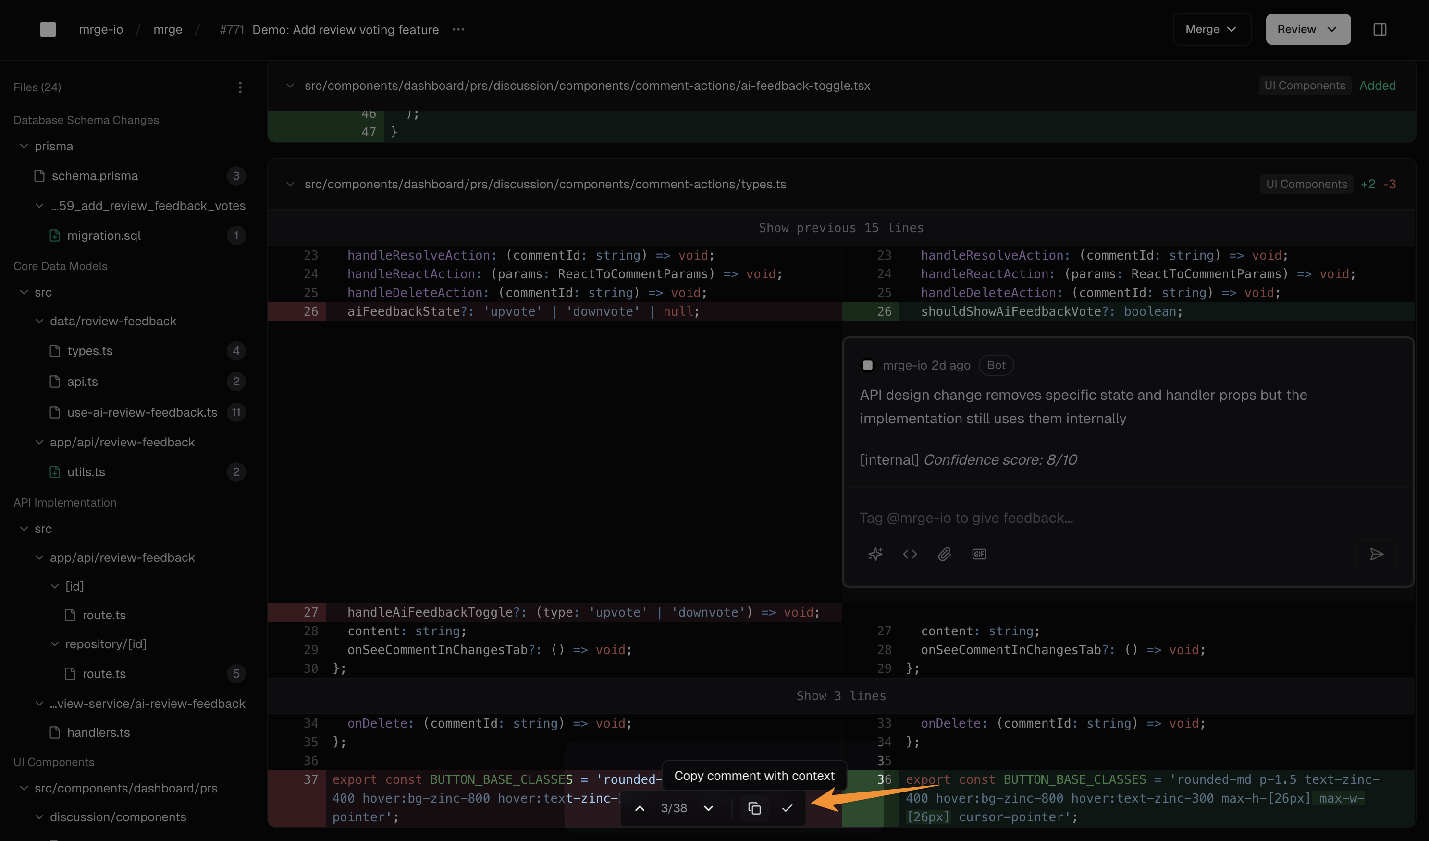The image size is (1429, 841).
Task: Open three-dot menu beside Files (24)
Action: [x=240, y=87]
